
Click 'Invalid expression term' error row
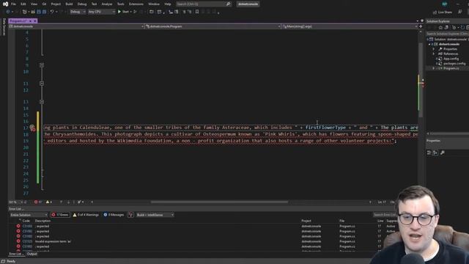tap(207, 241)
